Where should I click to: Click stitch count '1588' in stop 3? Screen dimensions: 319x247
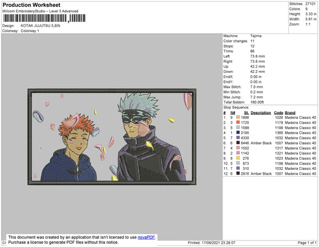pyautogui.click(x=245, y=128)
